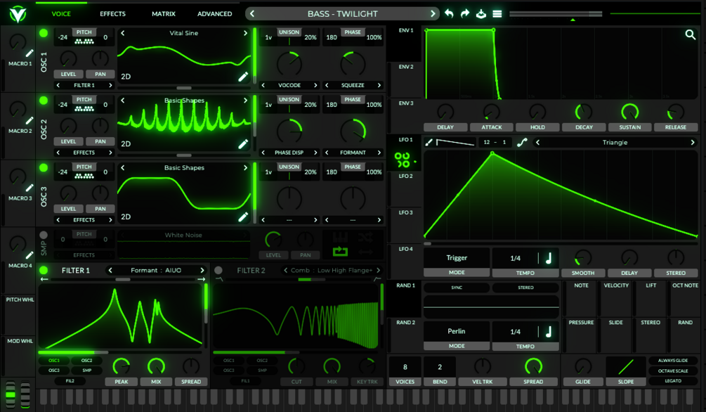Next OSC 1 destination after FILTER 1
This screenshot has height=412, width=706.
[x=110, y=85]
